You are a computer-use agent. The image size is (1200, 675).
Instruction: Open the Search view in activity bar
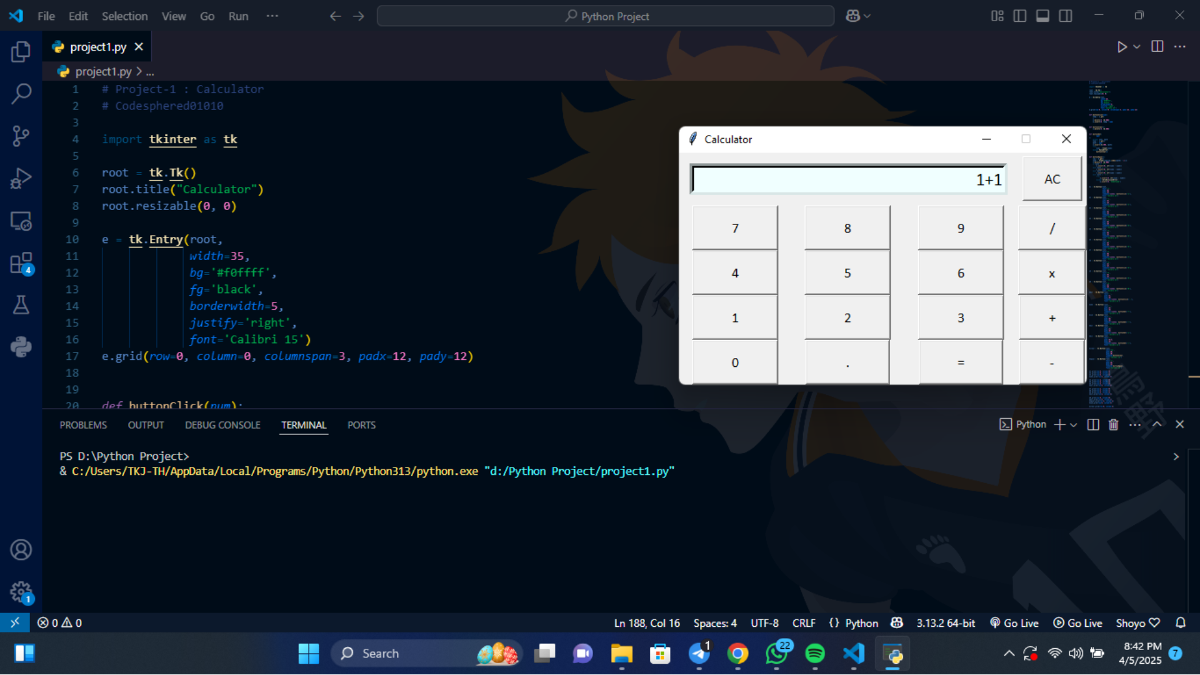point(21,94)
